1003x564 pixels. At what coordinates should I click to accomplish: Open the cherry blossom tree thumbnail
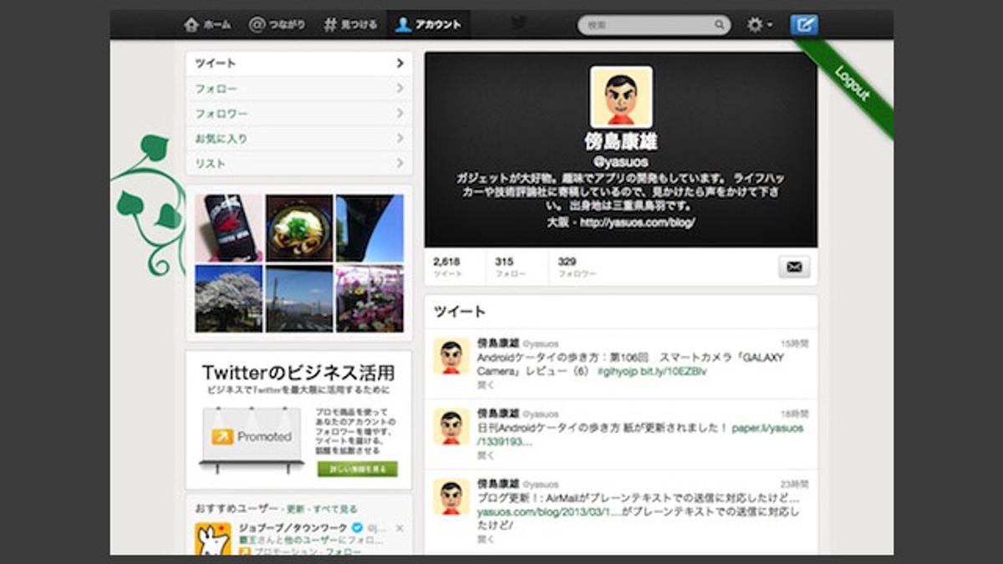coord(228,298)
